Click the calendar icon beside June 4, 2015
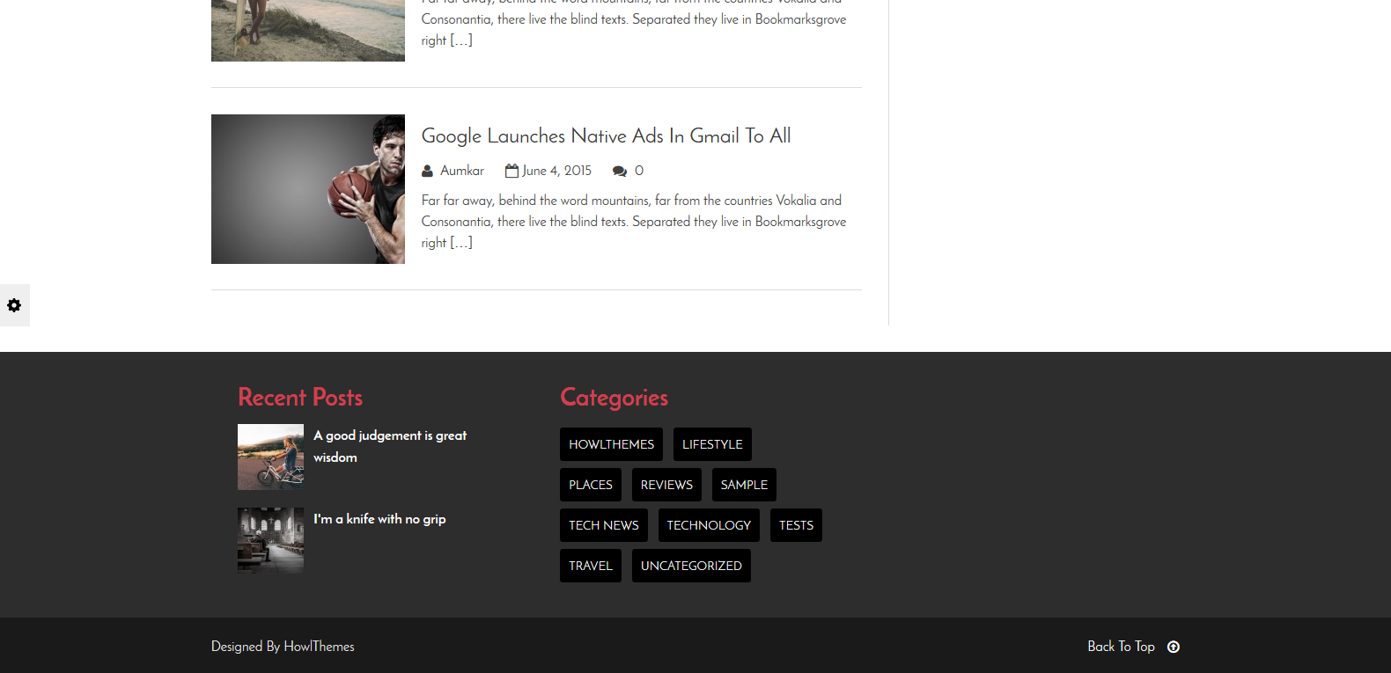This screenshot has height=673, width=1391. 512,171
